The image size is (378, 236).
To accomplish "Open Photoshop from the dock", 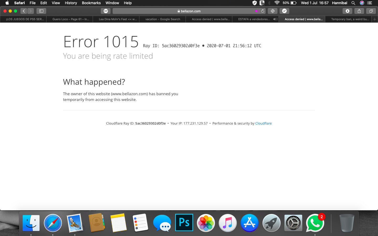I will [x=184, y=223].
